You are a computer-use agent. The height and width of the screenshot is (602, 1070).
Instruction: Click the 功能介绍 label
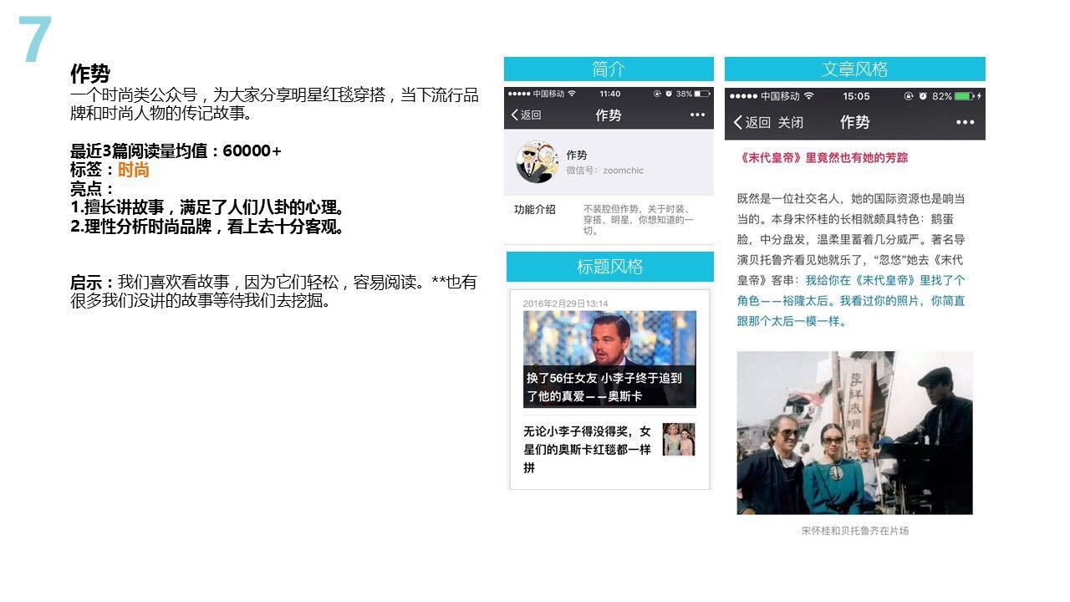[535, 209]
